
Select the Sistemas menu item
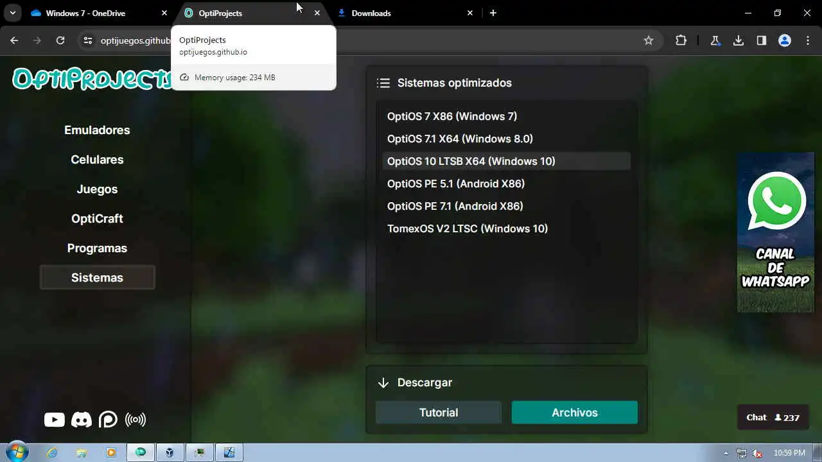coord(97,278)
